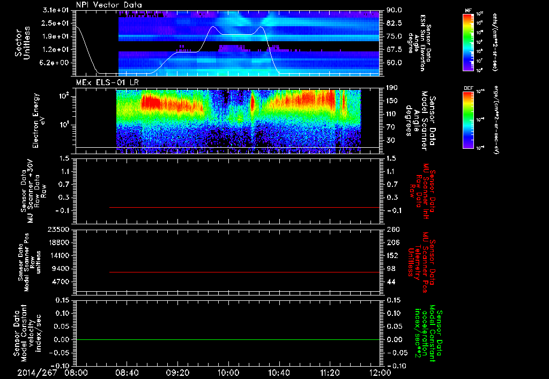Viewport: 549px width, 379px height.
Task: Click the 'DEF' color bar heading
Action: [x=469, y=88]
